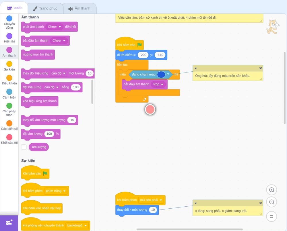
Task: Click the -200 x value field
Action: 143,55
